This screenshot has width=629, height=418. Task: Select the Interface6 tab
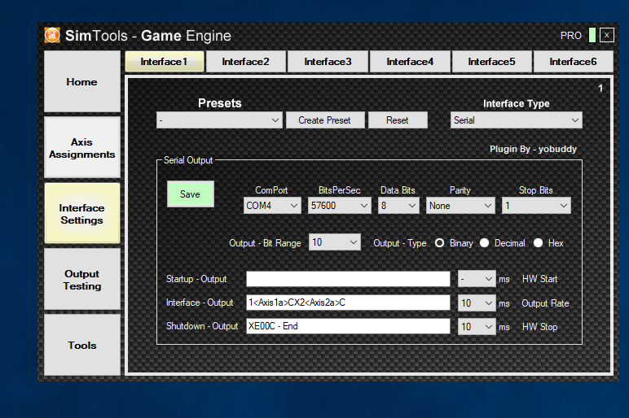click(573, 62)
